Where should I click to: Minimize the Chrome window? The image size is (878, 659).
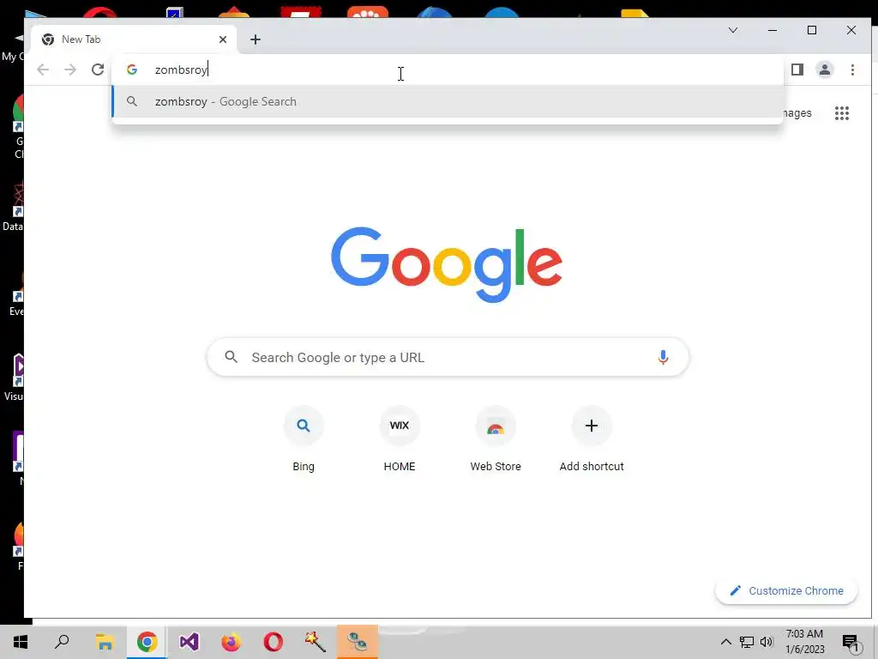coord(773,30)
